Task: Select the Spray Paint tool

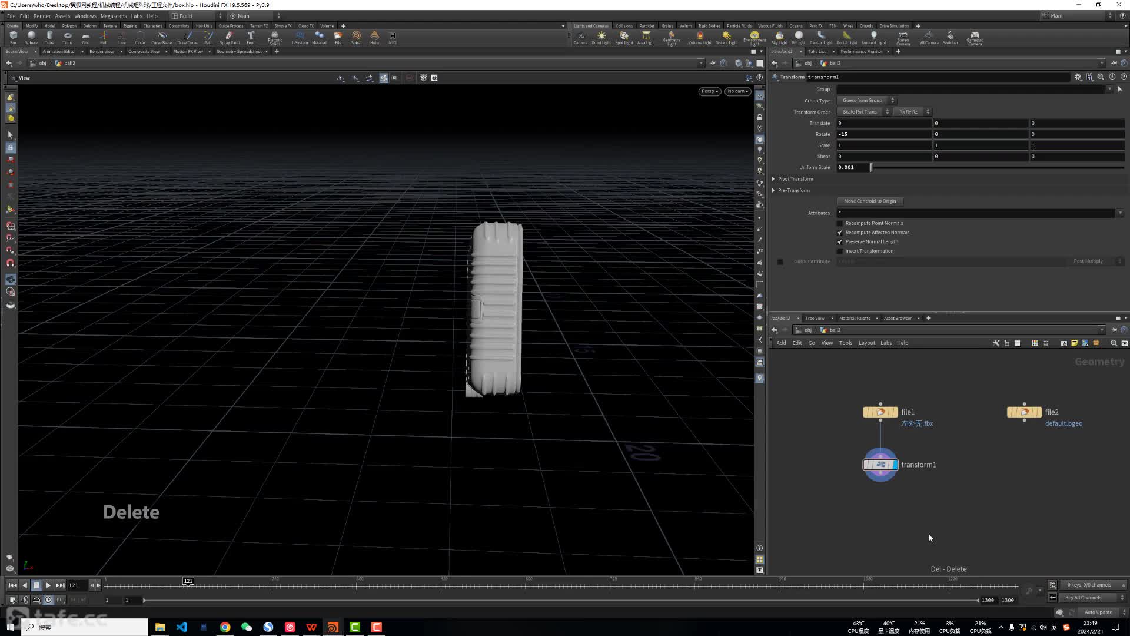Action: coord(230,38)
